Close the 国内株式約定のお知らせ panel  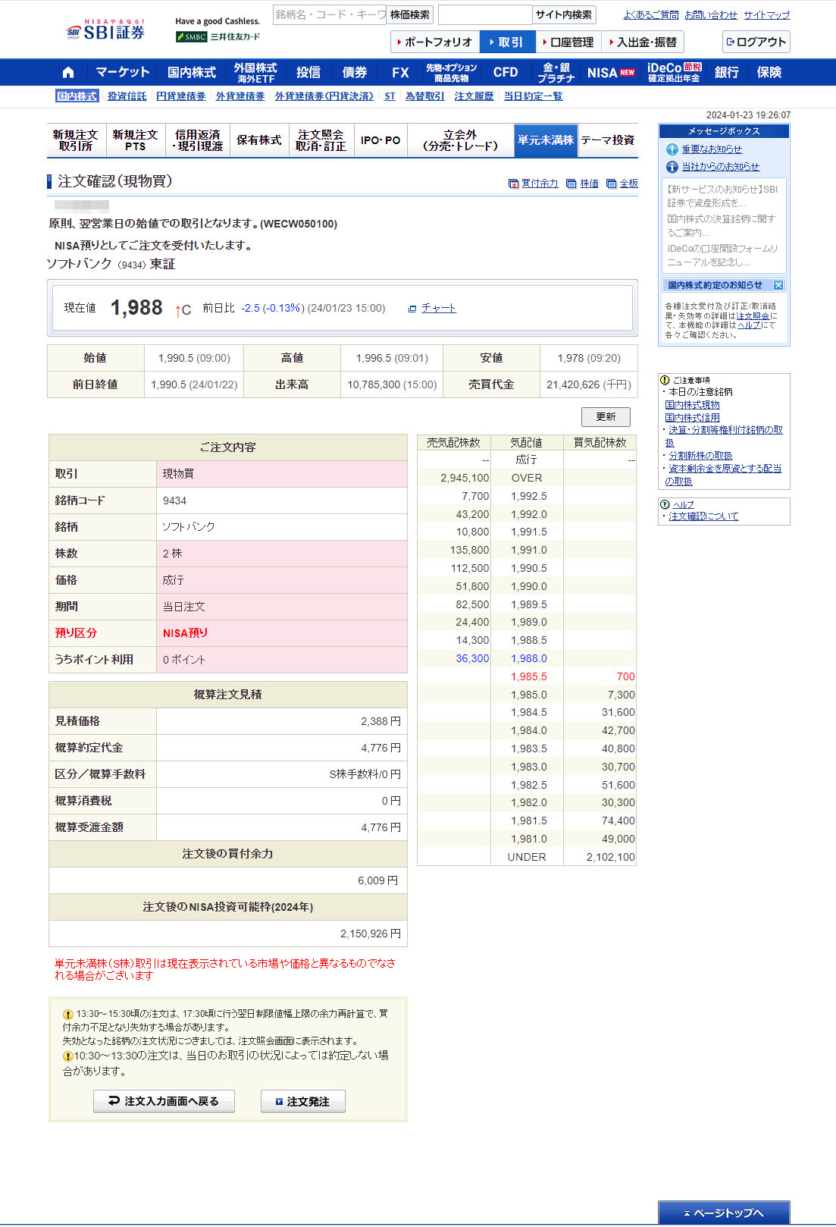click(778, 285)
